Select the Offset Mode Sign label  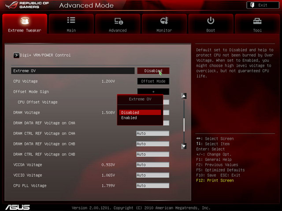click(x=31, y=91)
